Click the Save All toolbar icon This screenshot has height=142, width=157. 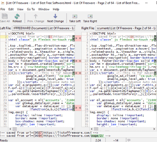click(5, 16)
